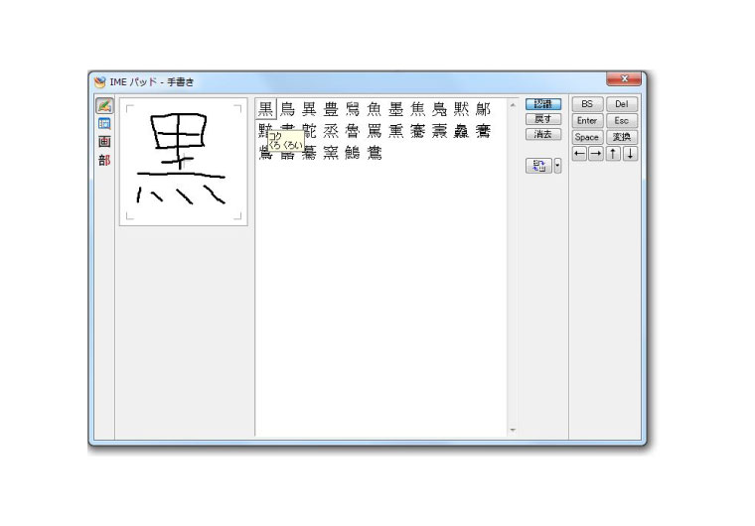Select candidate character 黒
The height and width of the screenshot is (526, 755).
[x=266, y=109]
